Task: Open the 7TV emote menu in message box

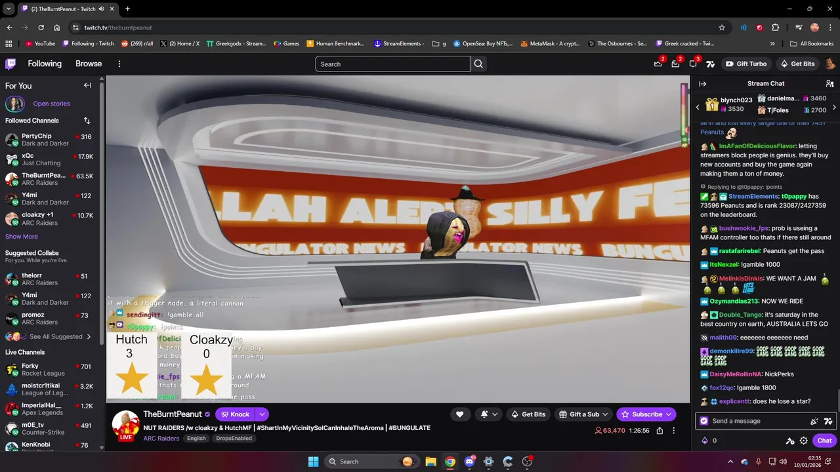Action: [x=828, y=421]
